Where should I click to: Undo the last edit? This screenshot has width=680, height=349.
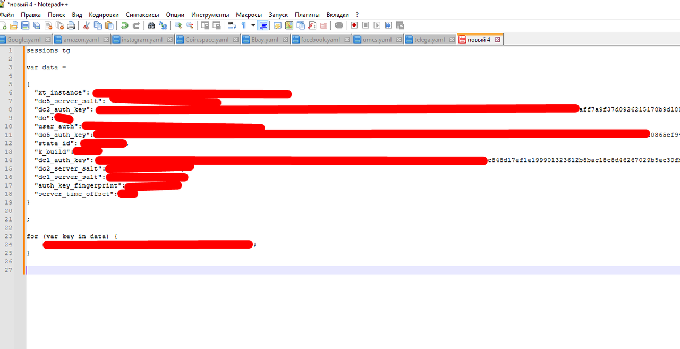pos(125,25)
